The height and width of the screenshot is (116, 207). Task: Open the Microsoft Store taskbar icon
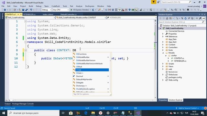pyautogui.click(x=71, y=113)
